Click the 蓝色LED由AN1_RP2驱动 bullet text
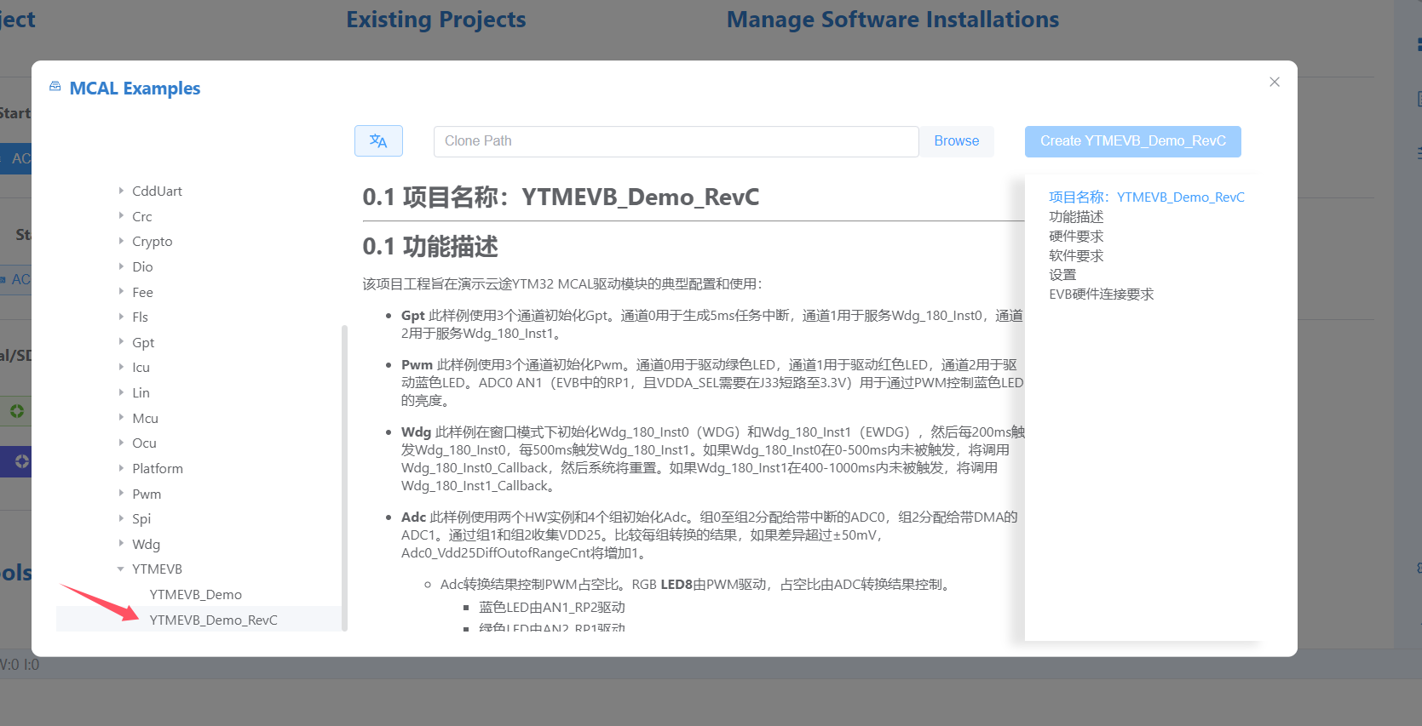 [552, 607]
